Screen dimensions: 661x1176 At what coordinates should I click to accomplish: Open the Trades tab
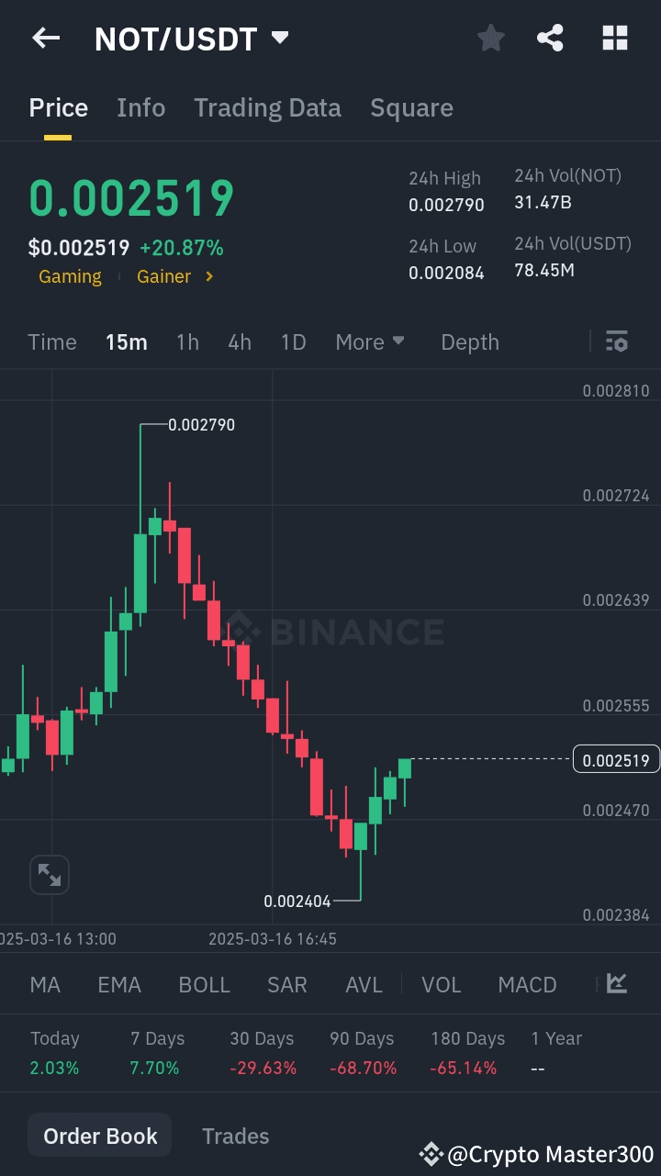[236, 1137]
